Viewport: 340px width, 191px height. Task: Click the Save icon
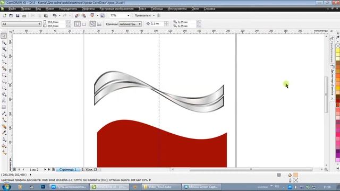18,15
